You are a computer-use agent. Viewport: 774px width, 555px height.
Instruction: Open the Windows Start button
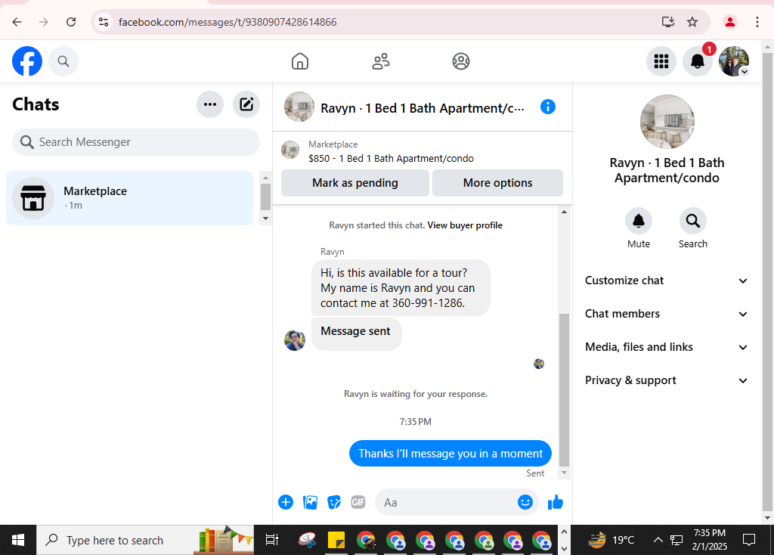pos(18,540)
